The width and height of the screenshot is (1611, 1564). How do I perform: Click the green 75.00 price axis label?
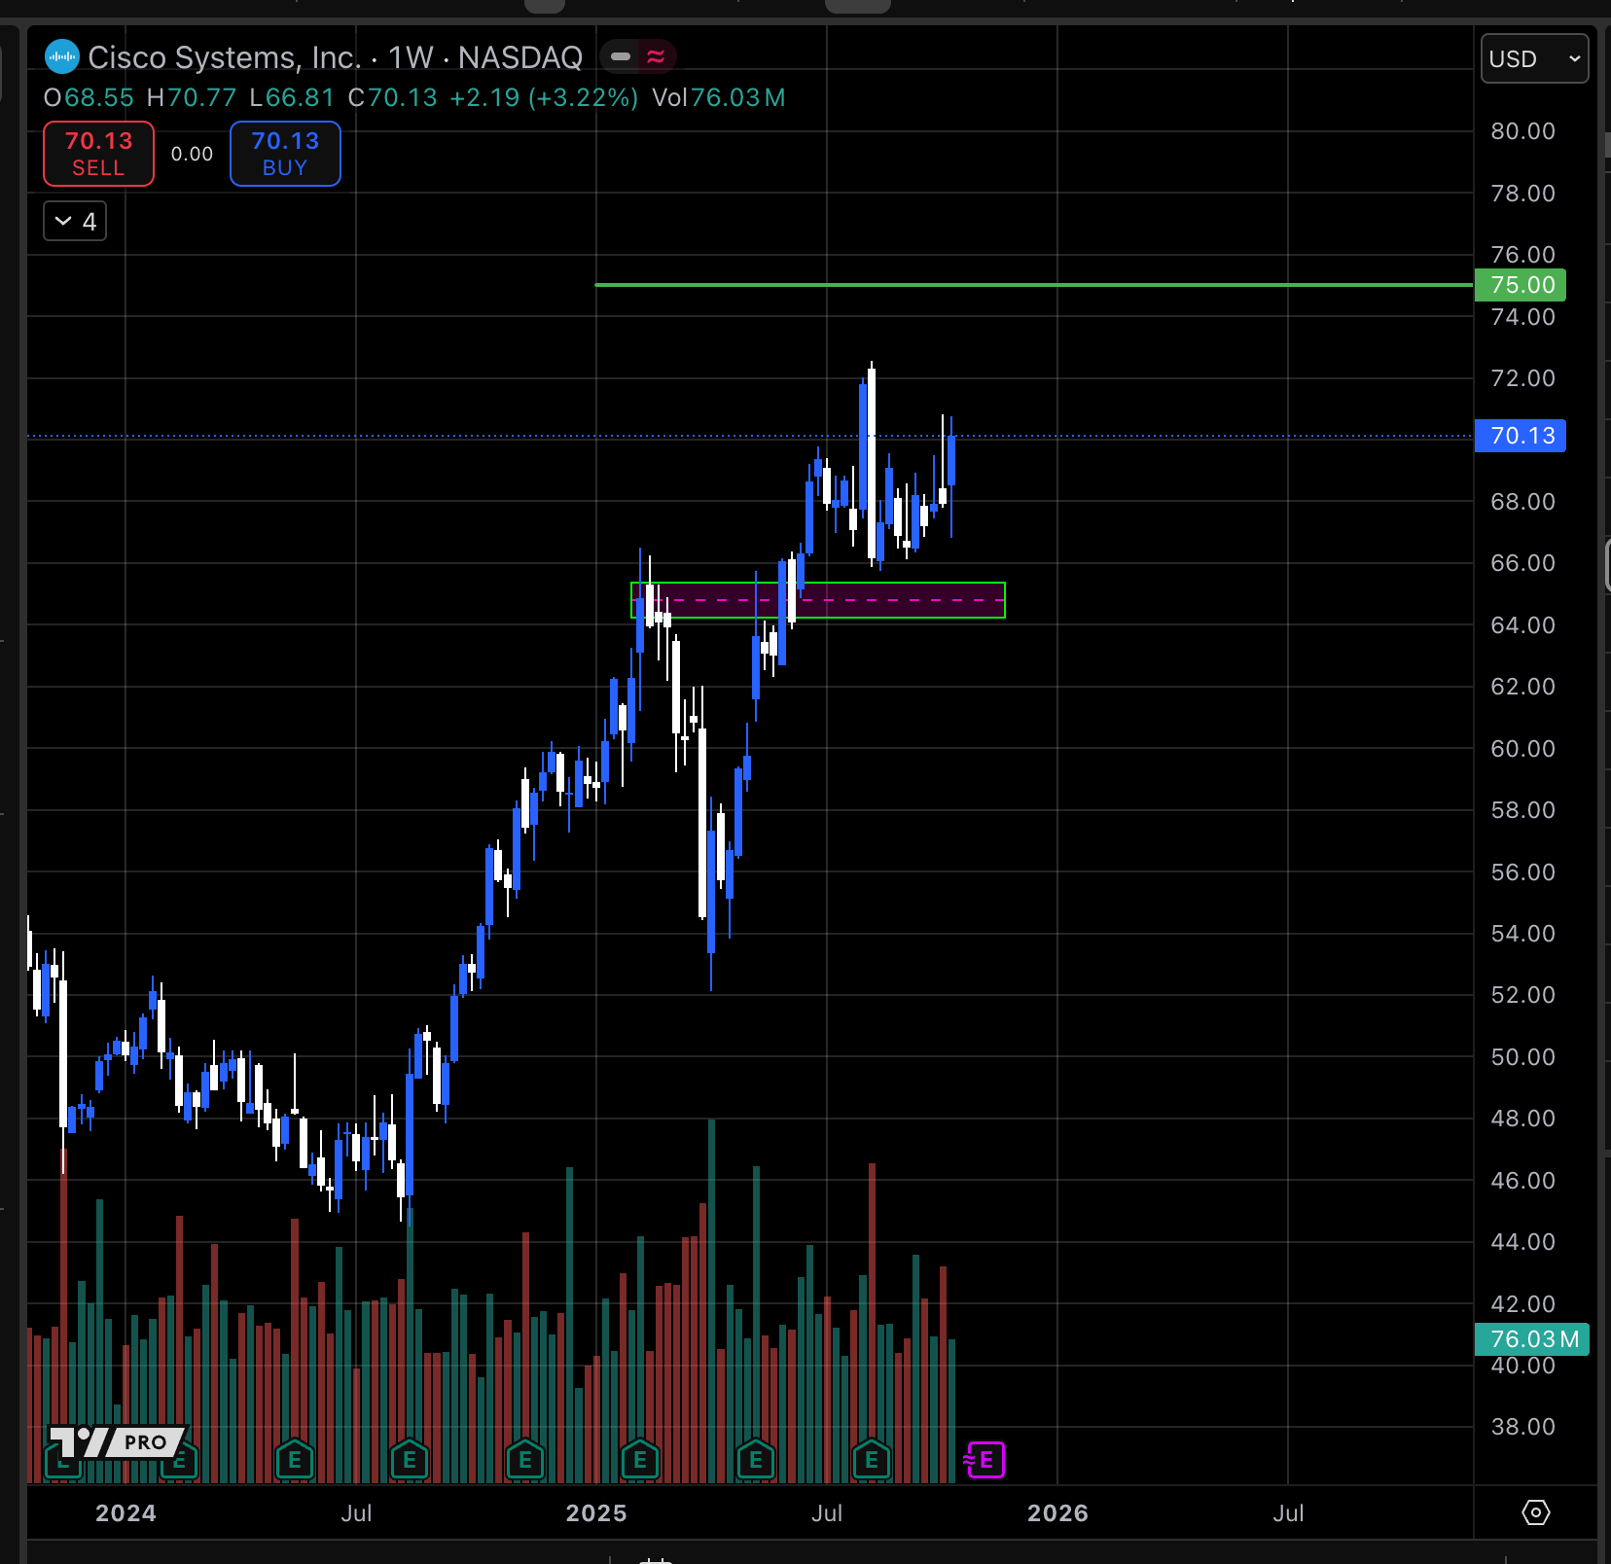point(1521,285)
